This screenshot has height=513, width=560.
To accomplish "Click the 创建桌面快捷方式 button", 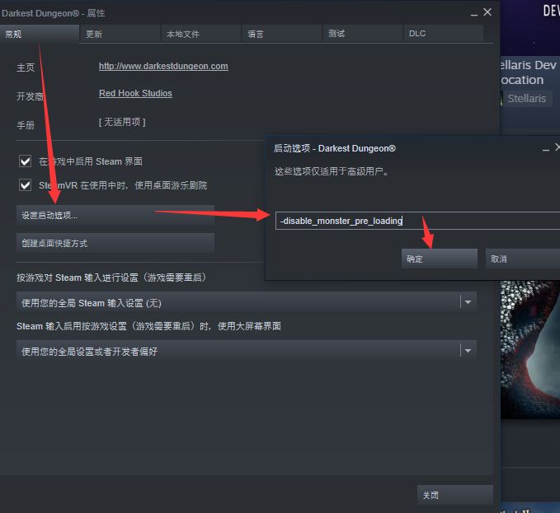I will (115, 243).
